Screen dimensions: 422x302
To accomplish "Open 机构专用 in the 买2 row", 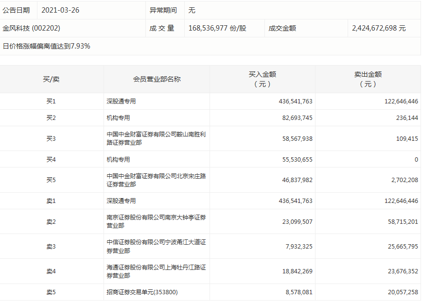I will [119, 118].
